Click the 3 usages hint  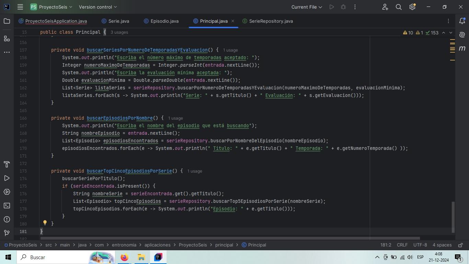click(x=119, y=32)
